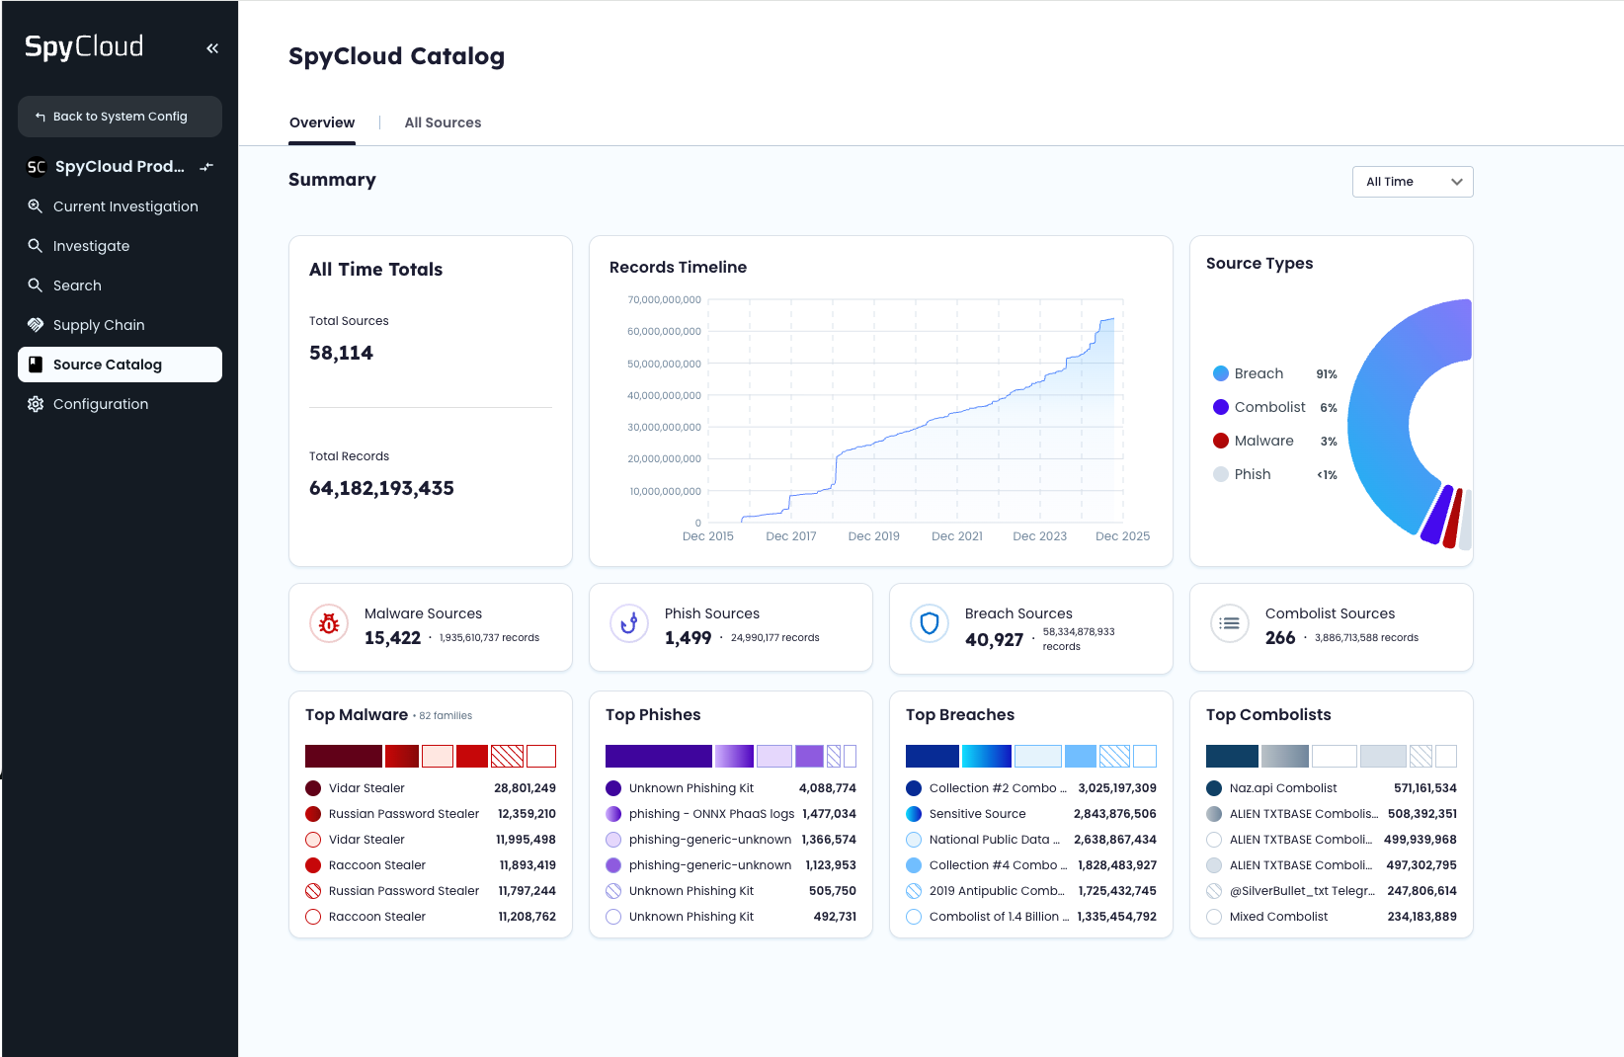
Task: Click the Combolist Sources count 266
Action: (x=1280, y=638)
